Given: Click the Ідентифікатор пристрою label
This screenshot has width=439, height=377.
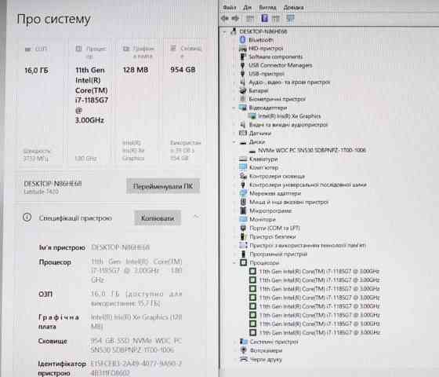Looking at the screenshot, I should [62, 368].
